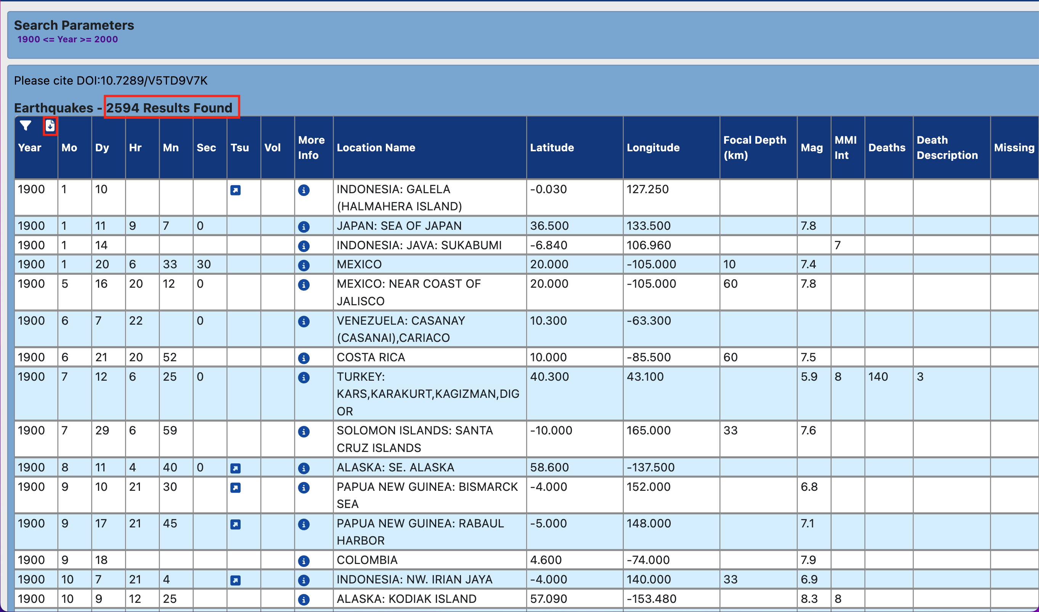Open tsunami link for Alaska SE. Alaska

pos(235,468)
